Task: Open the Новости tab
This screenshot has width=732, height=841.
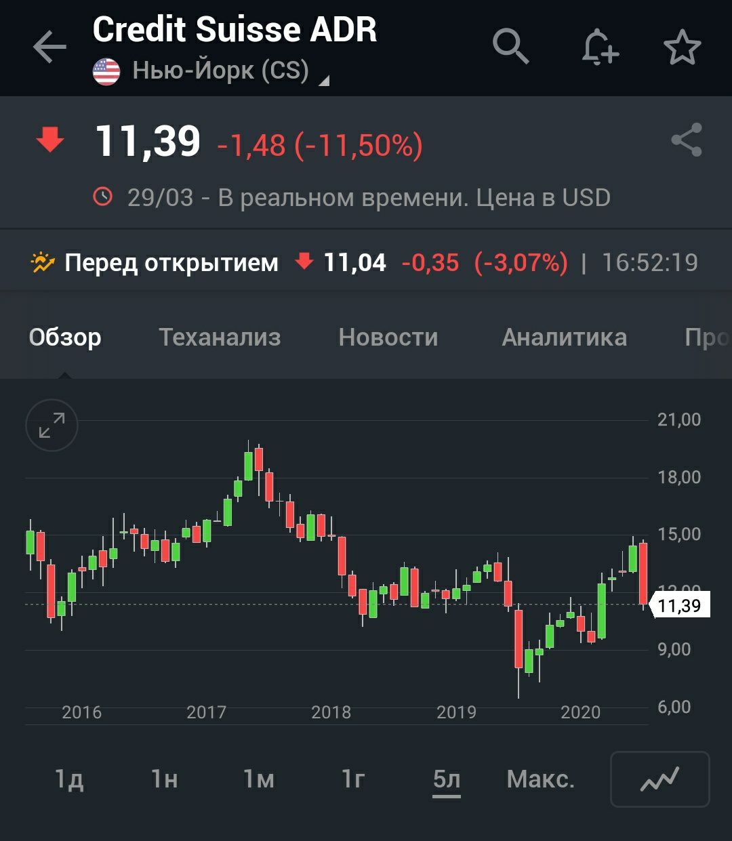Action: point(388,337)
